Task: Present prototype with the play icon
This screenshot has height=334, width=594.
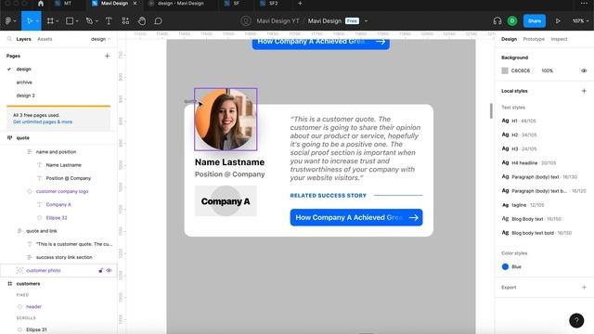Action: (x=558, y=21)
